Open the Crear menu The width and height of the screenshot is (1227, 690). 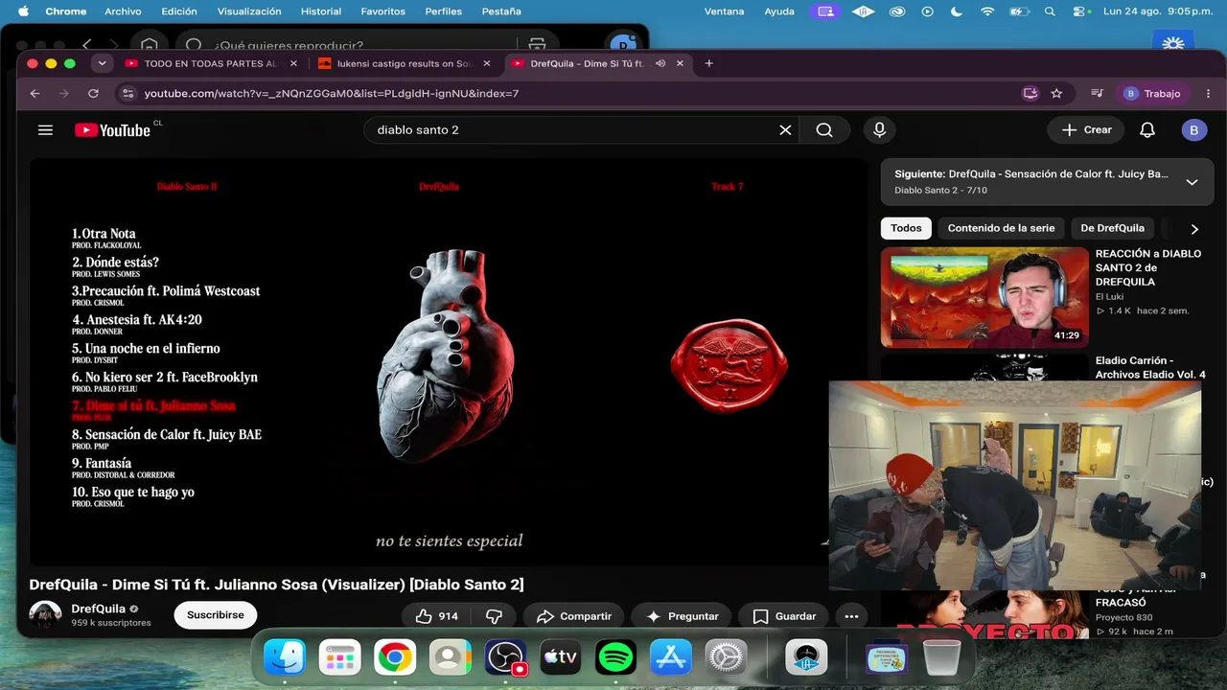point(1086,130)
